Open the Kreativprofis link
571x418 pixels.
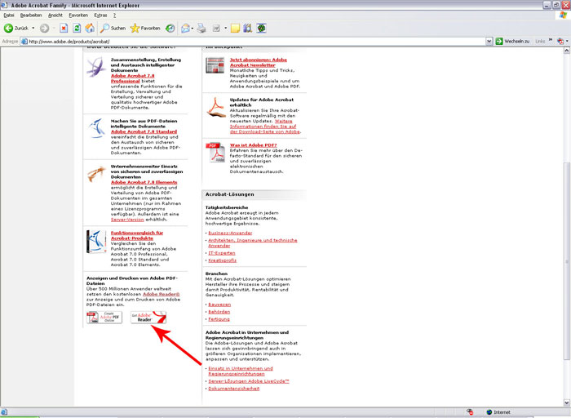pos(223,260)
